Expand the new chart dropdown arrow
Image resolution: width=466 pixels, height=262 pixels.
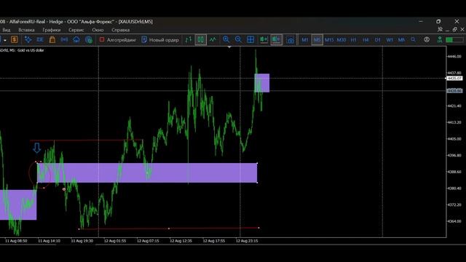coord(5,40)
